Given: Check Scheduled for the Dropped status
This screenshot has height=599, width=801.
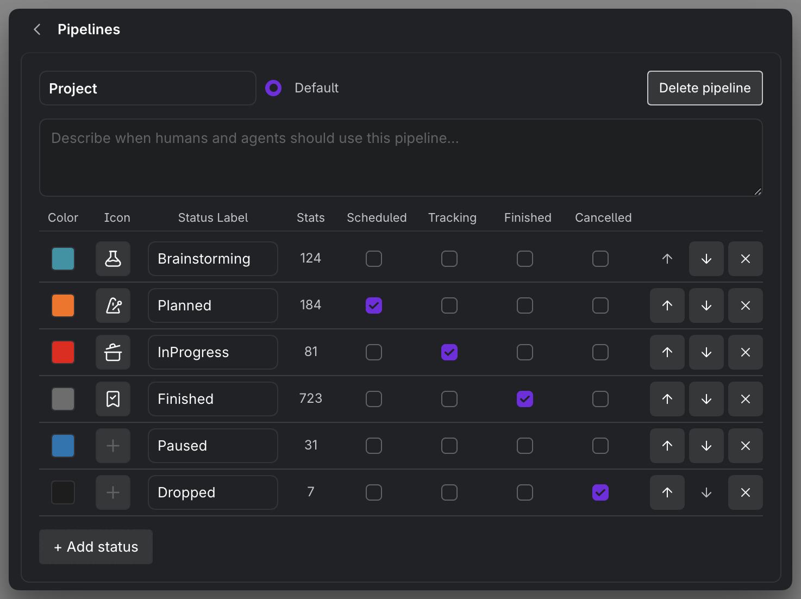Looking at the screenshot, I should tap(374, 492).
